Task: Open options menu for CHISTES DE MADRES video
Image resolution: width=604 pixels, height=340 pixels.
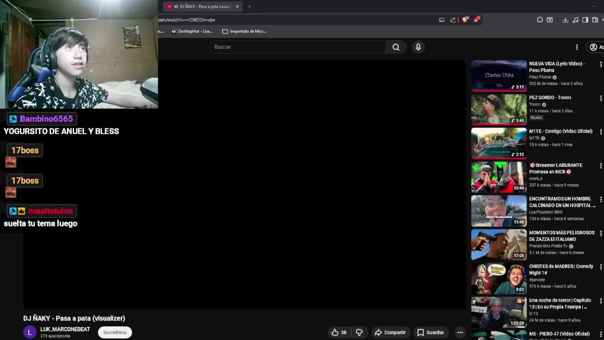Action: (601, 267)
